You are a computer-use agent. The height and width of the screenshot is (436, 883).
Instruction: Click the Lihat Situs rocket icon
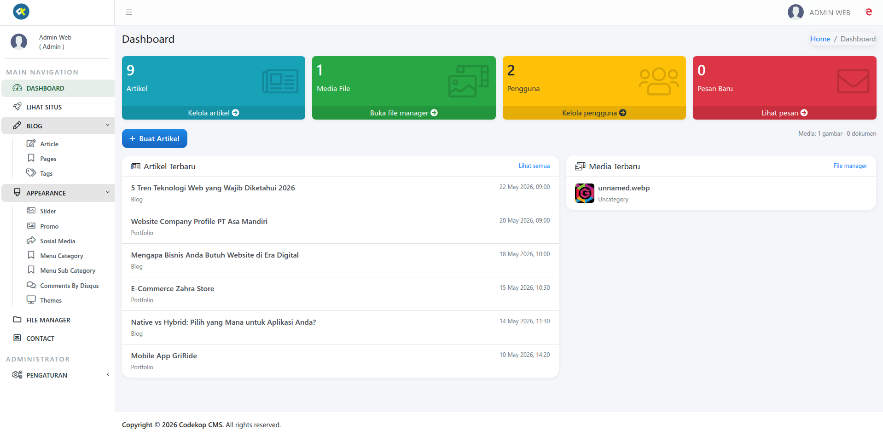(x=17, y=107)
